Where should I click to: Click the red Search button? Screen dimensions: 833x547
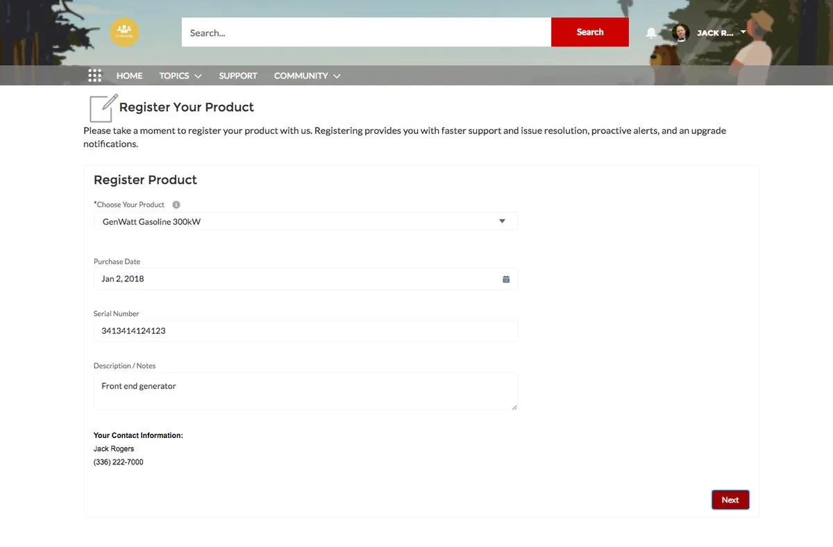(590, 32)
